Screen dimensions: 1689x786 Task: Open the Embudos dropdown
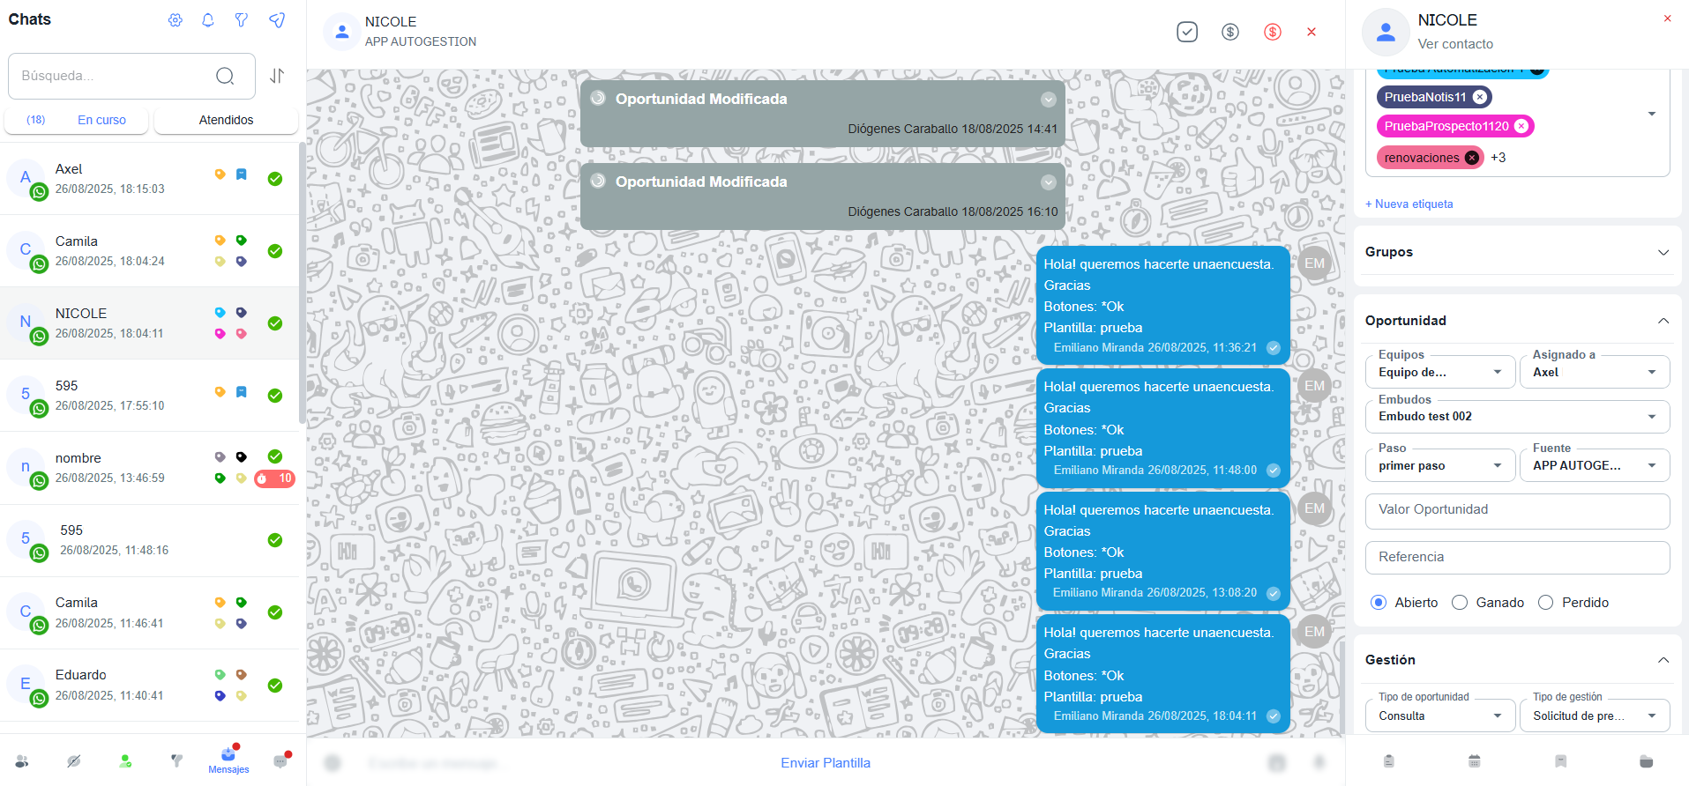coord(1516,417)
